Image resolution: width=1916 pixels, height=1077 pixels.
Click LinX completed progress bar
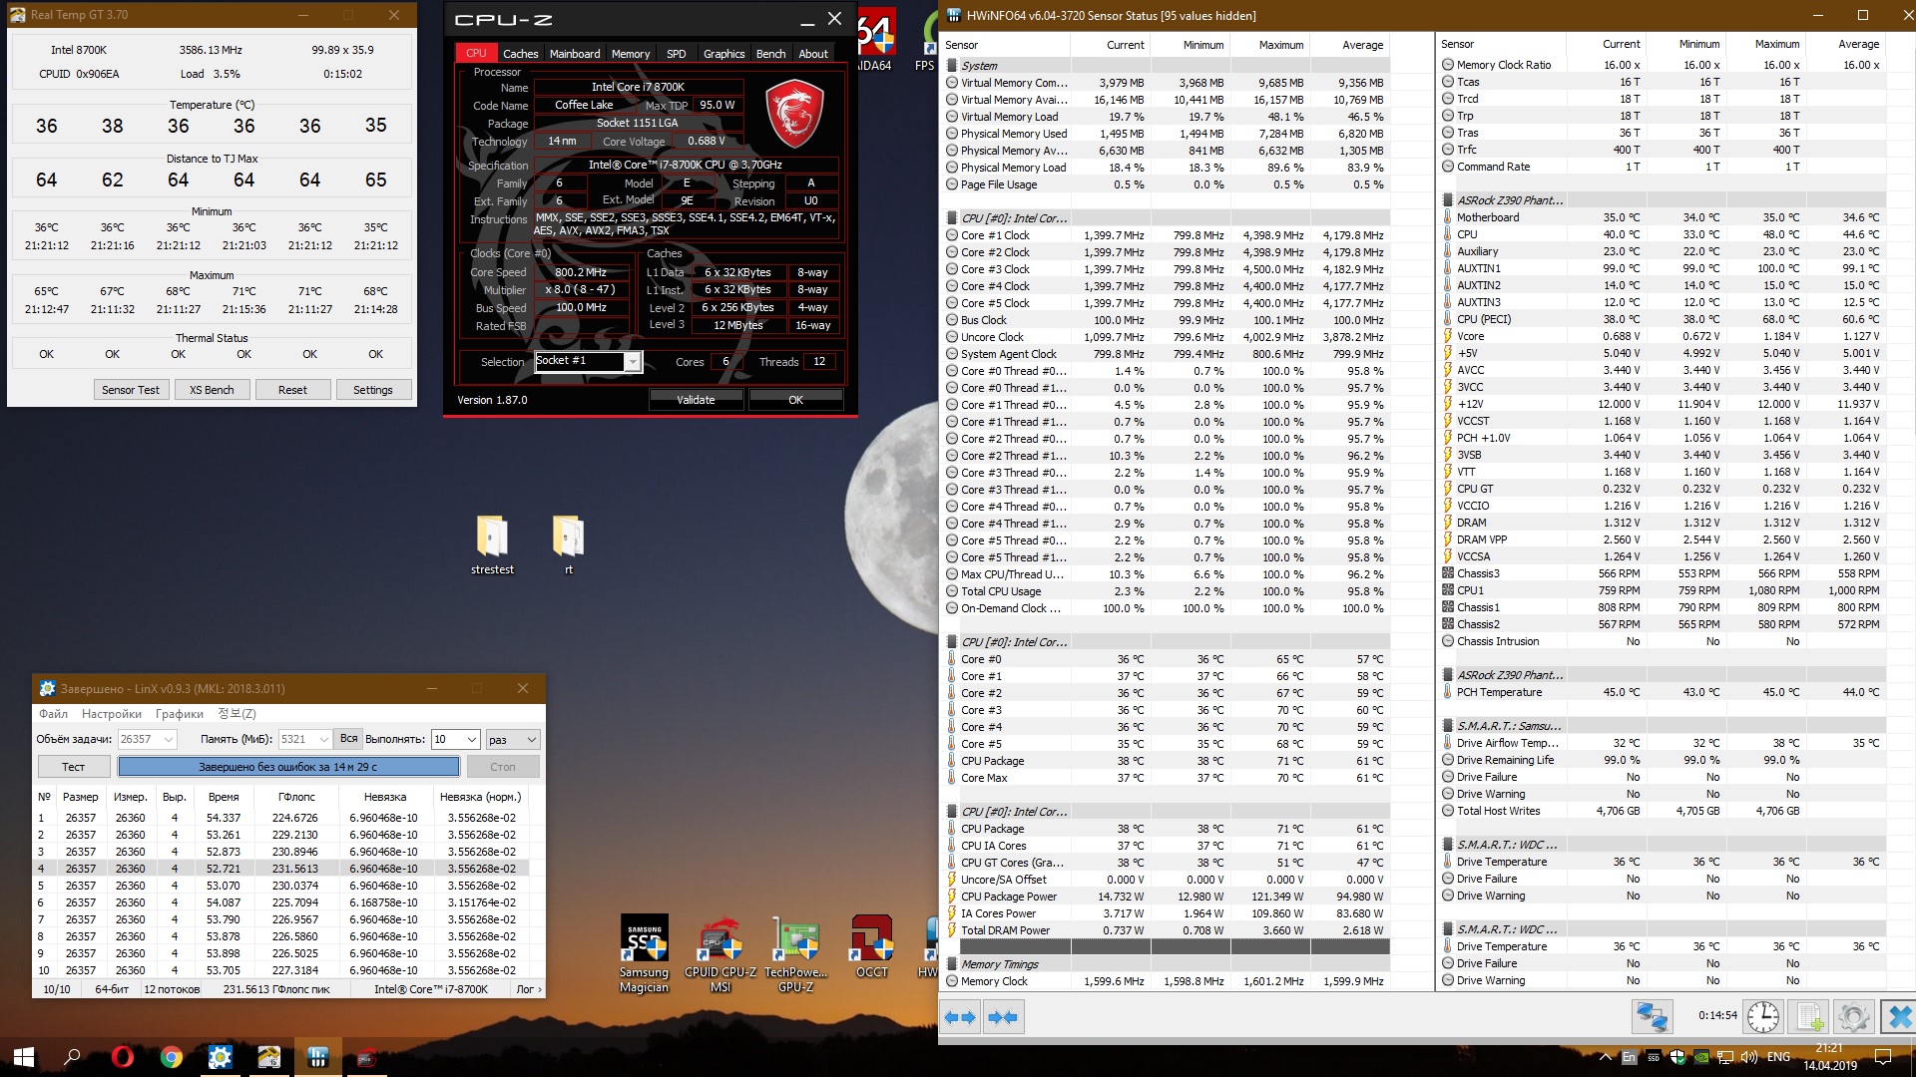click(288, 767)
